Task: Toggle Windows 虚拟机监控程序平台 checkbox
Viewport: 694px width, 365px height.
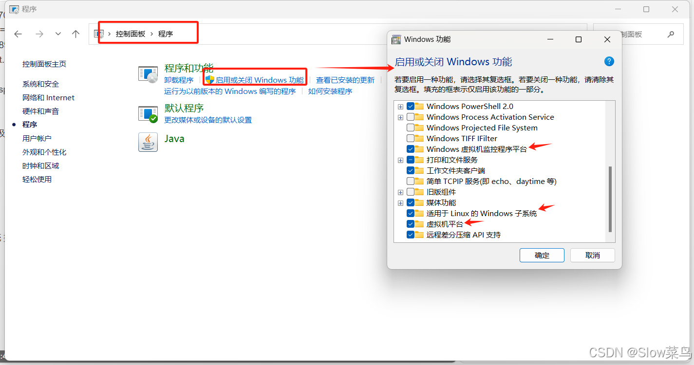Action: click(x=411, y=149)
